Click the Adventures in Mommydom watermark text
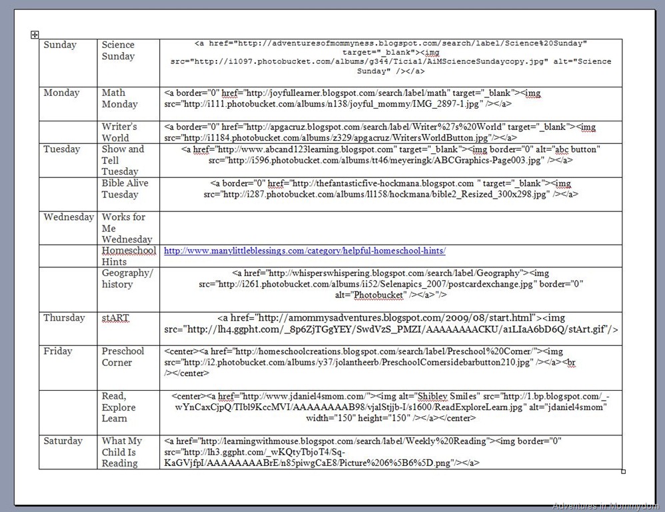665x512 pixels. (606, 505)
